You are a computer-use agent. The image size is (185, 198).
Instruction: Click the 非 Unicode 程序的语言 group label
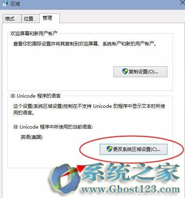coord(36,96)
